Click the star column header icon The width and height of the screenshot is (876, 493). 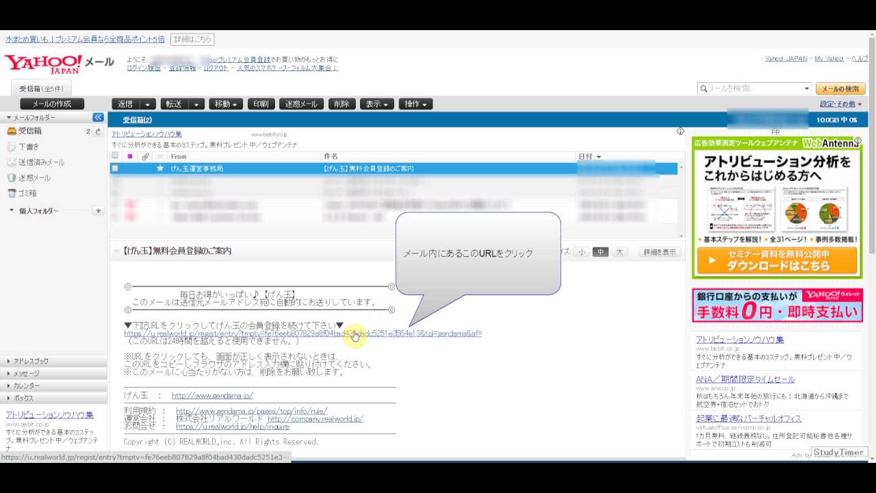(159, 157)
